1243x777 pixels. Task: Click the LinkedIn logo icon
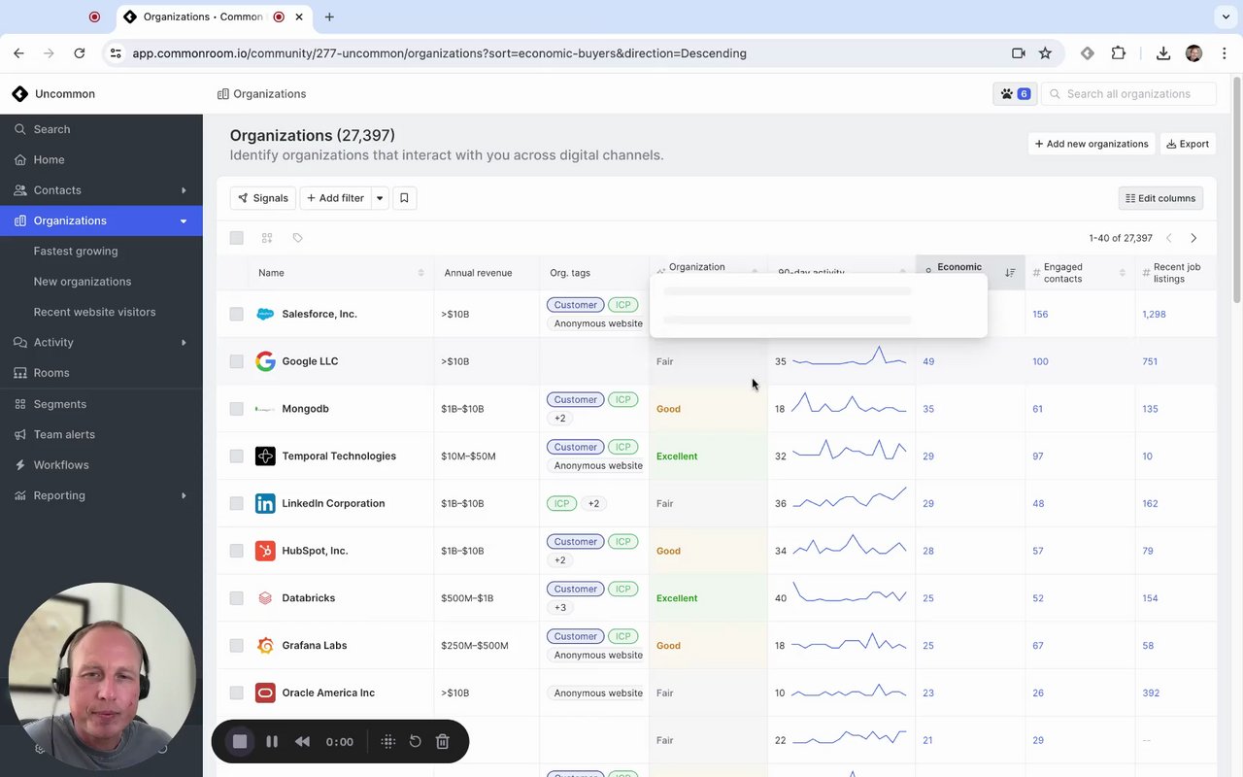coord(265,503)
